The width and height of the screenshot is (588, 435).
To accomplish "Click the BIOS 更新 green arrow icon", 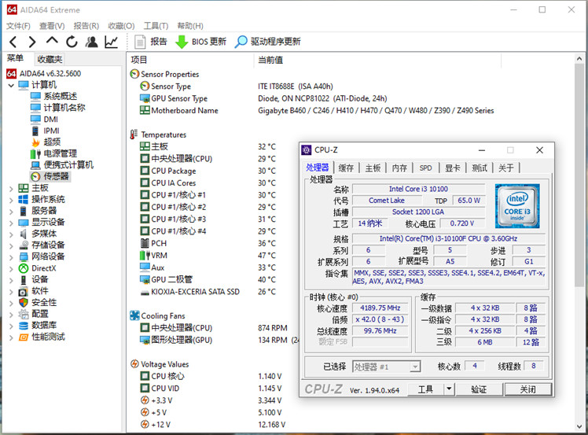I will point(182,42).
